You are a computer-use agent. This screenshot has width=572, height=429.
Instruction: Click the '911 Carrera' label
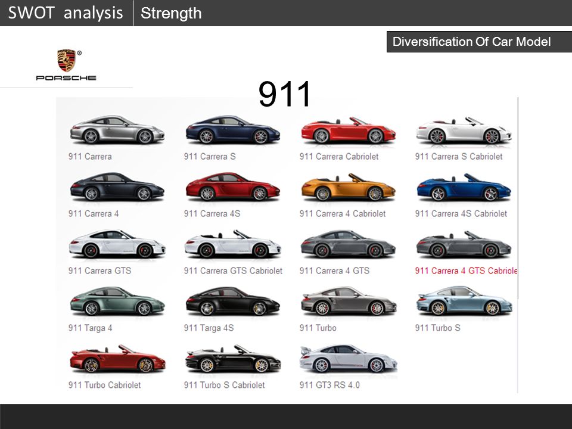90,157
